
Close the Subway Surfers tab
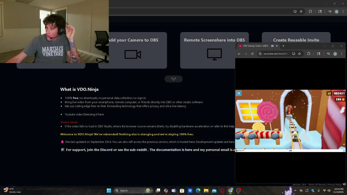(277, 46)
